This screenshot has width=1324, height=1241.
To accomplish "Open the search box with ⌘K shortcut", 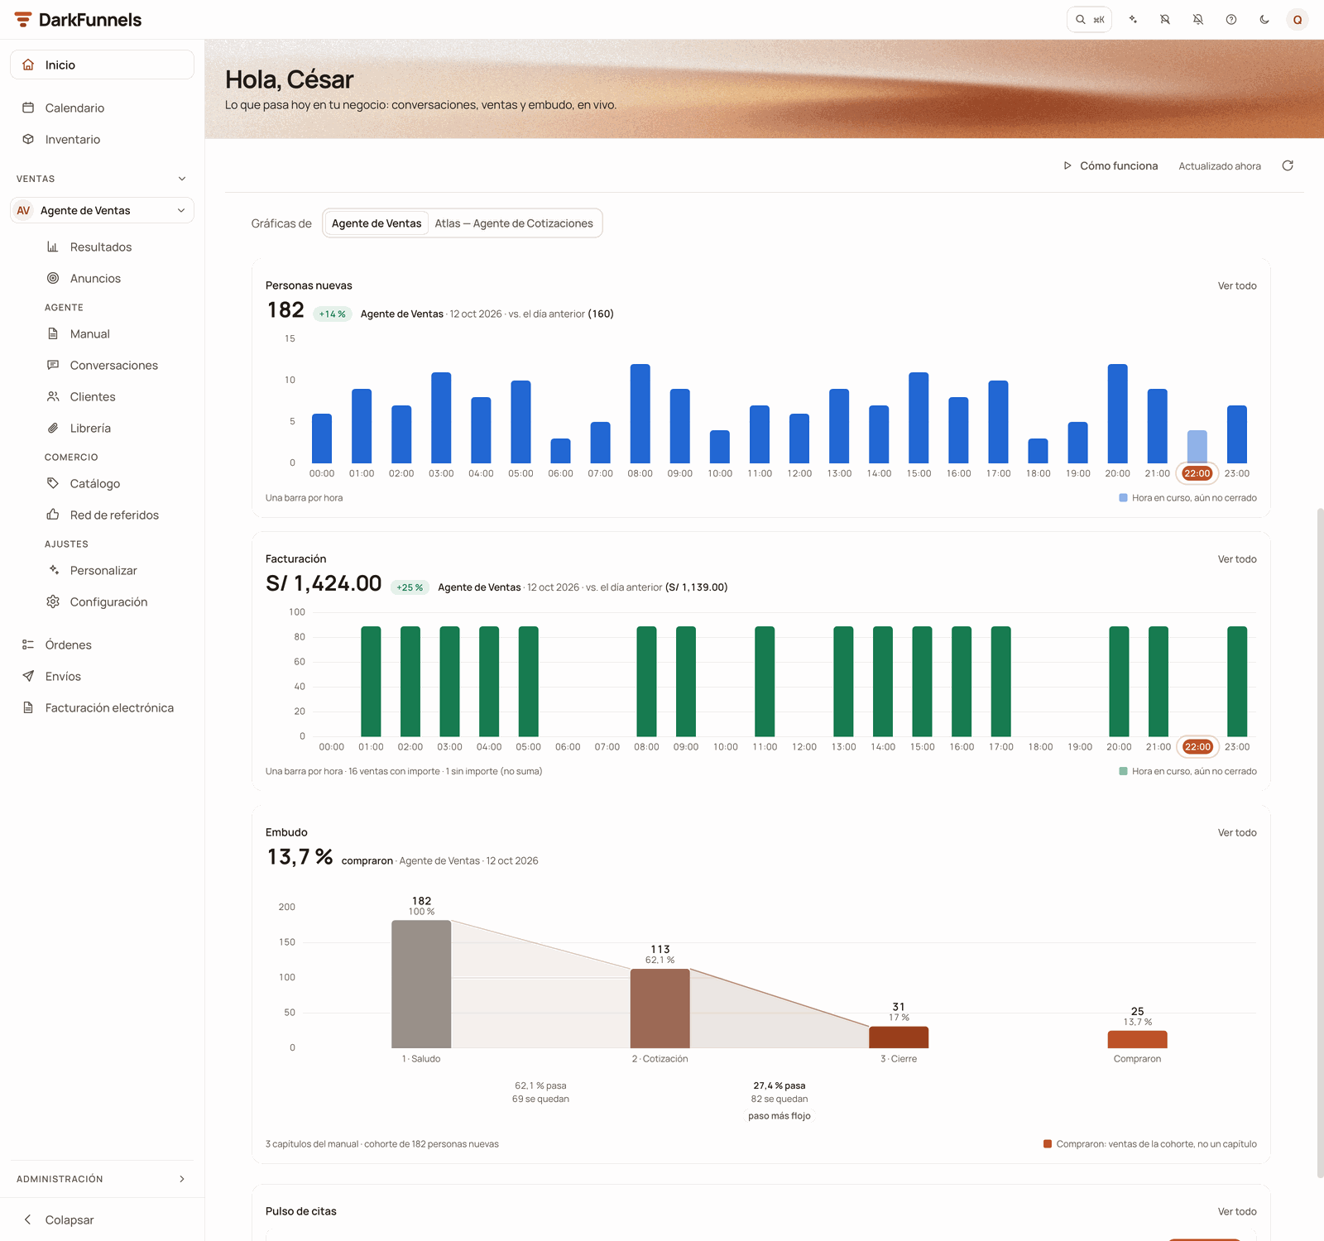I will tap(1089, 20).
